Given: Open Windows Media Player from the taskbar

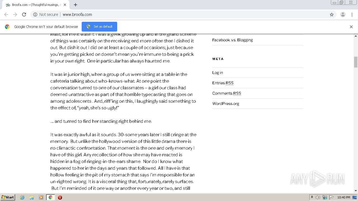Looking at the screenshot, I should 41,197.
